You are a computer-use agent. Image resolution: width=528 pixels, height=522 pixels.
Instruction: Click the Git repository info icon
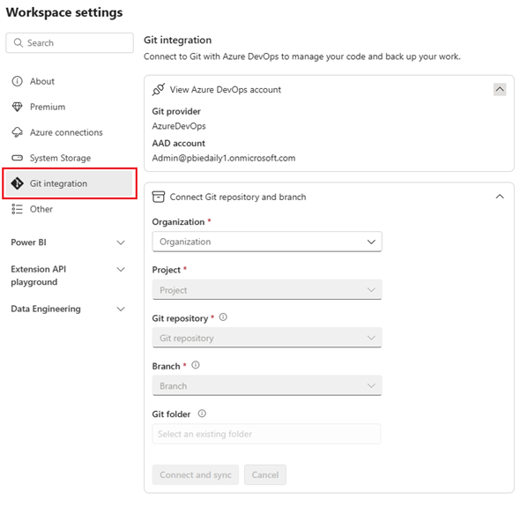223,317
